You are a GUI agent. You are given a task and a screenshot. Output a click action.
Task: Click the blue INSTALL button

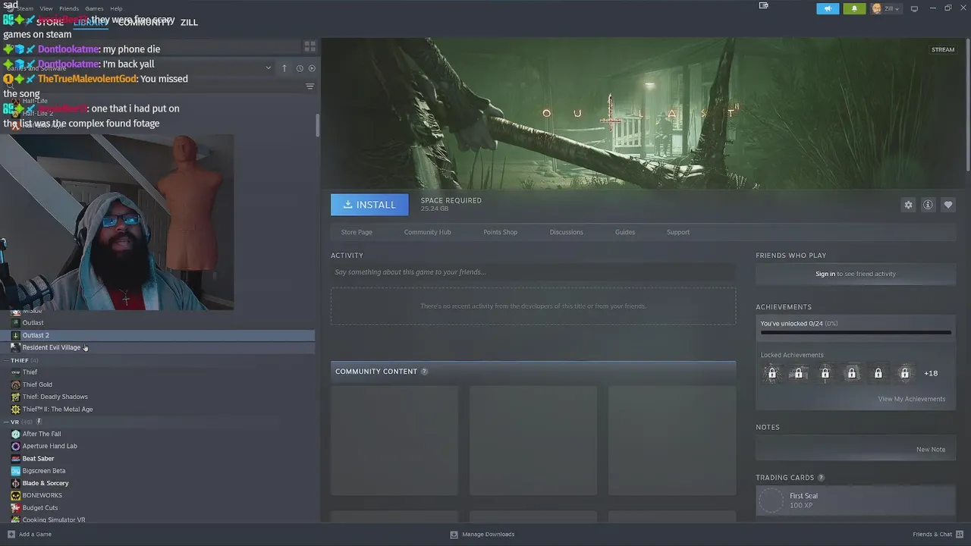(369, 205)
